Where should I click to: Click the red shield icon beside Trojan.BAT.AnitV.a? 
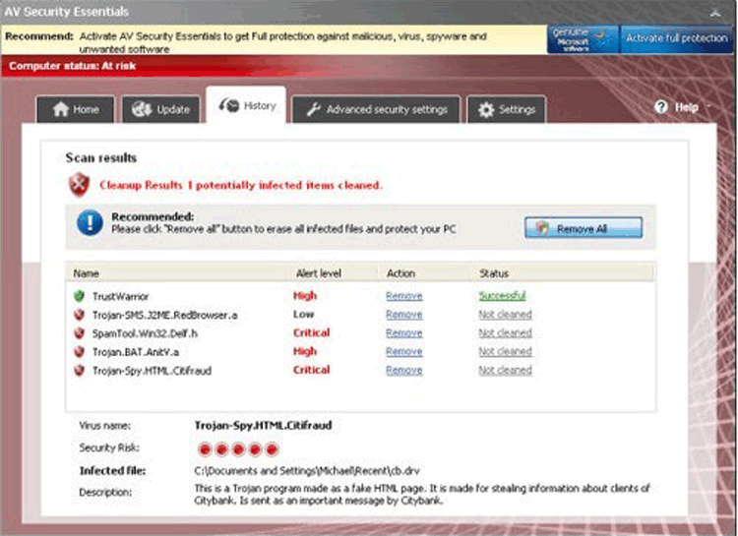point(79,352)
